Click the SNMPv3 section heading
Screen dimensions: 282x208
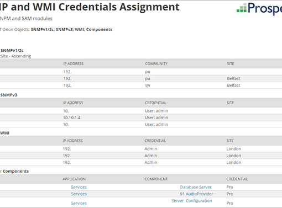click(x=9, y=95)
